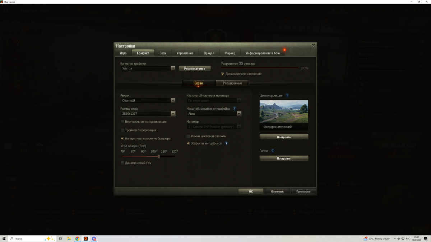Open File Explorer from the taskbar
The image size is (431, 242).
tap(69, 238)
